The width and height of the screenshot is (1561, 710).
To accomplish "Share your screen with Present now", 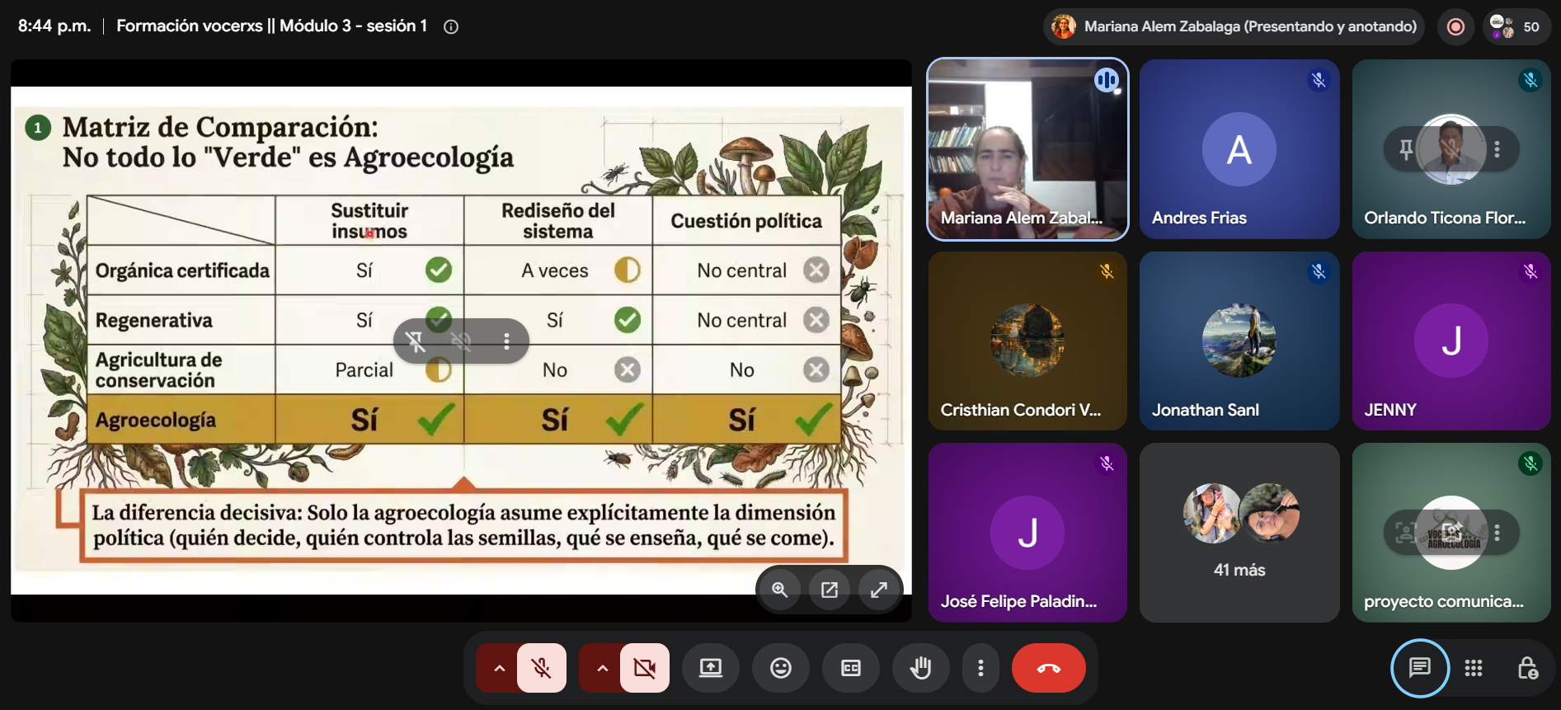I will 711,668.
